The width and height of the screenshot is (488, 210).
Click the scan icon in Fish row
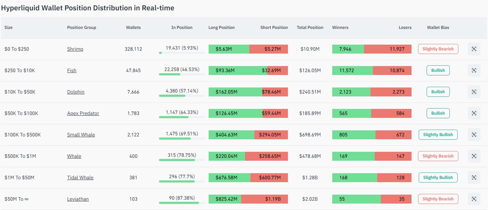point(474,70)
